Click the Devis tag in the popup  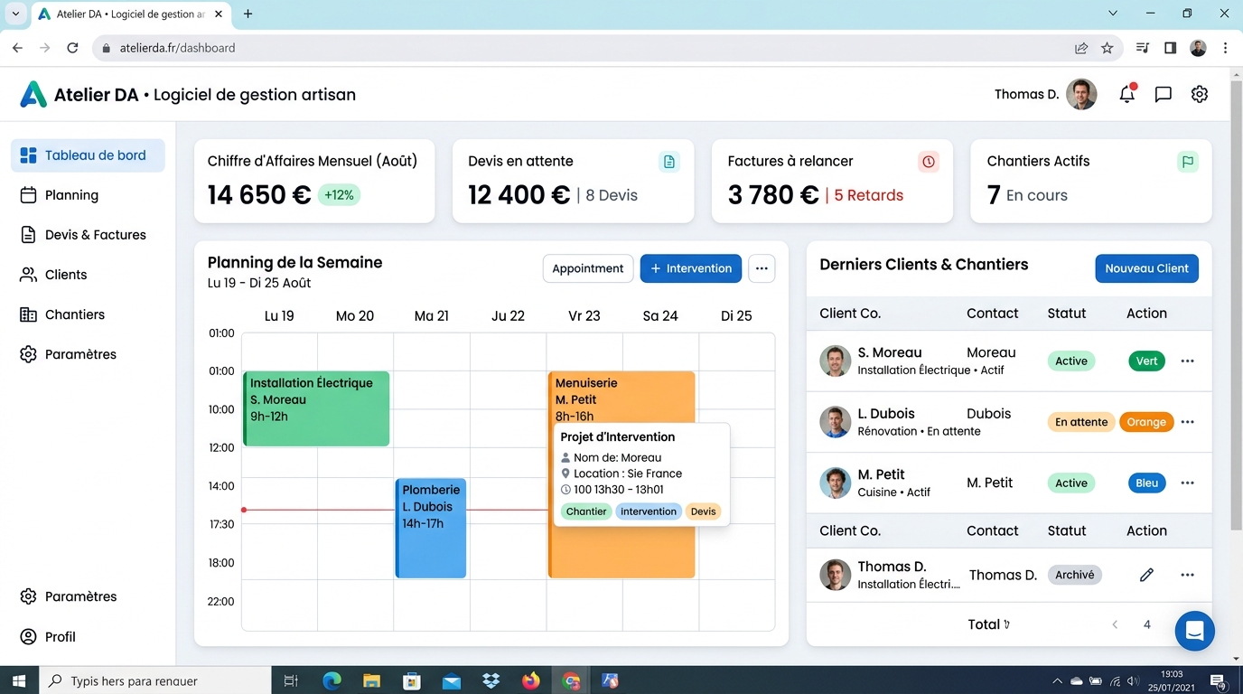[x=703, y=511]
